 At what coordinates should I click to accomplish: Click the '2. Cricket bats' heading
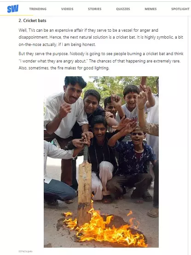pyautogui.click(x=32, y=21)
